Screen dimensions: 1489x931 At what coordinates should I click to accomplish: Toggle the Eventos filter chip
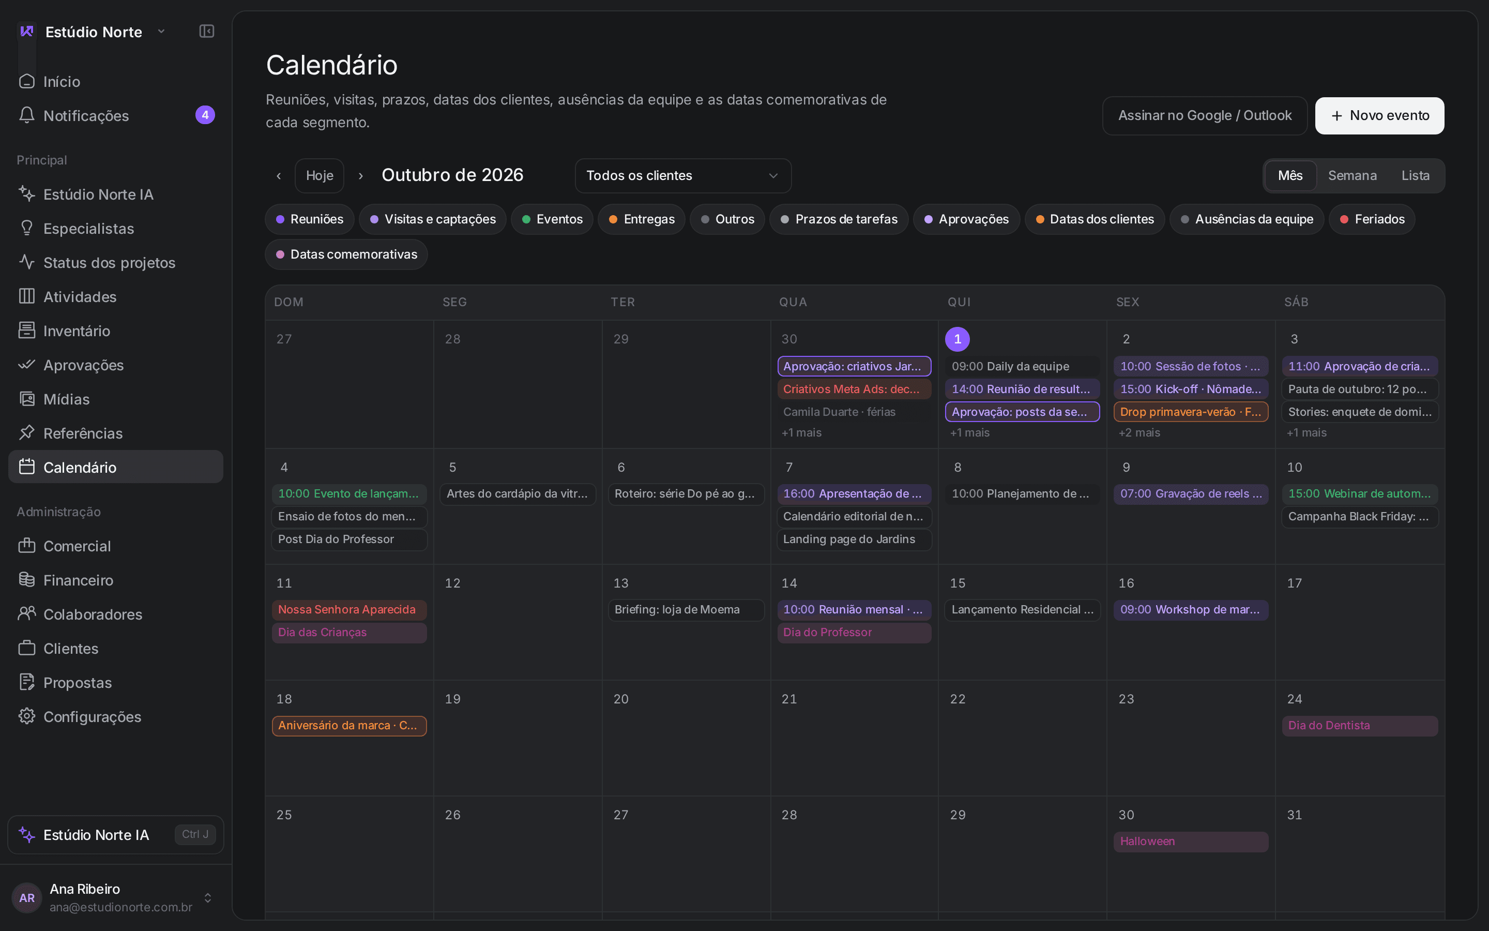point(552,219)
